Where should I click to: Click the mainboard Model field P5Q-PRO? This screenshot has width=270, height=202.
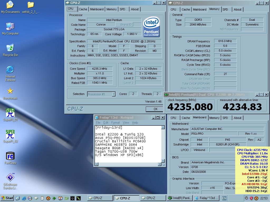point(214,134)
